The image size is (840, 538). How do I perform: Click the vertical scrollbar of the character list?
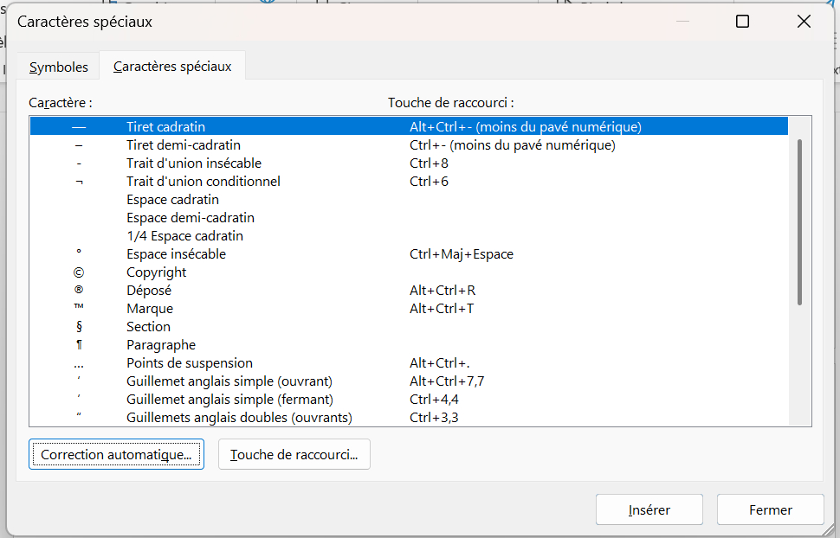(x=799, y=221)
